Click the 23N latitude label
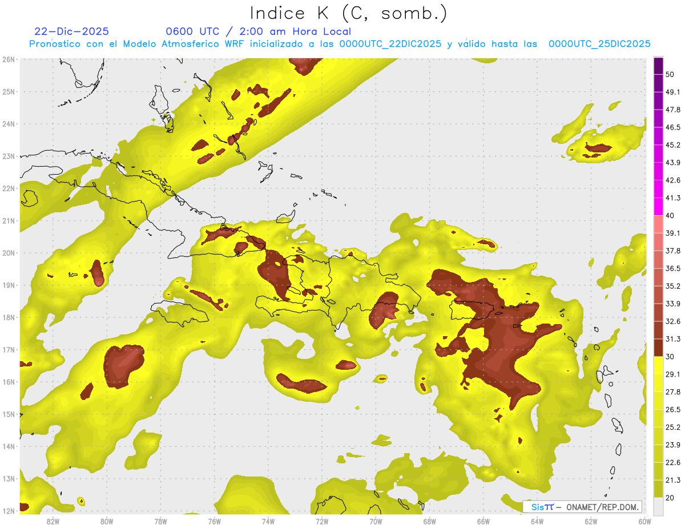This screenshot has height=529, width=685. tap(9, 156)
